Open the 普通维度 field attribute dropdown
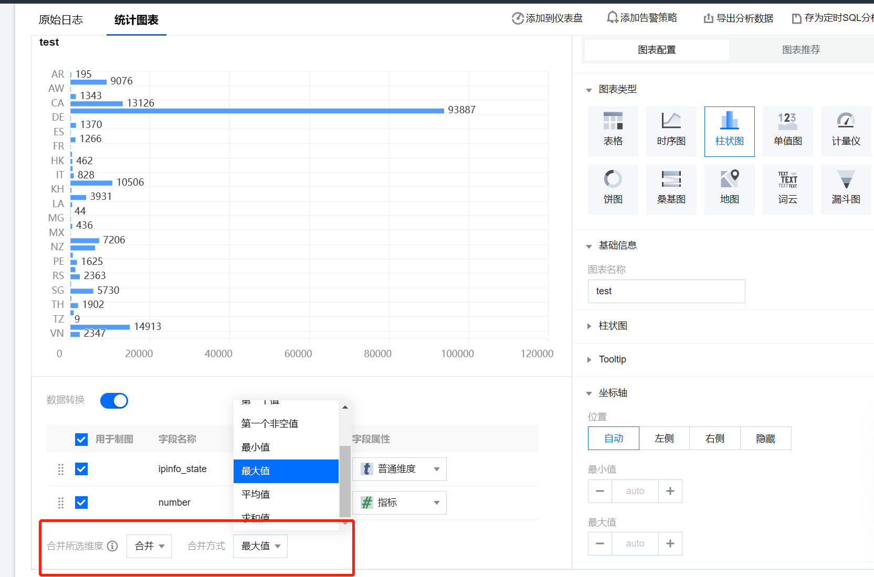 tap(399, 469)
